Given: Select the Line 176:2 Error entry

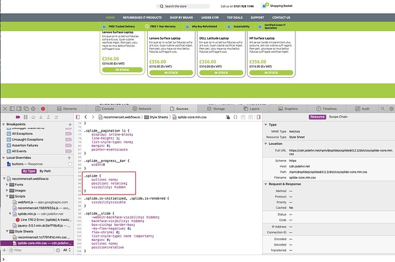Looking at the screenshot, I should coord(44,220).
